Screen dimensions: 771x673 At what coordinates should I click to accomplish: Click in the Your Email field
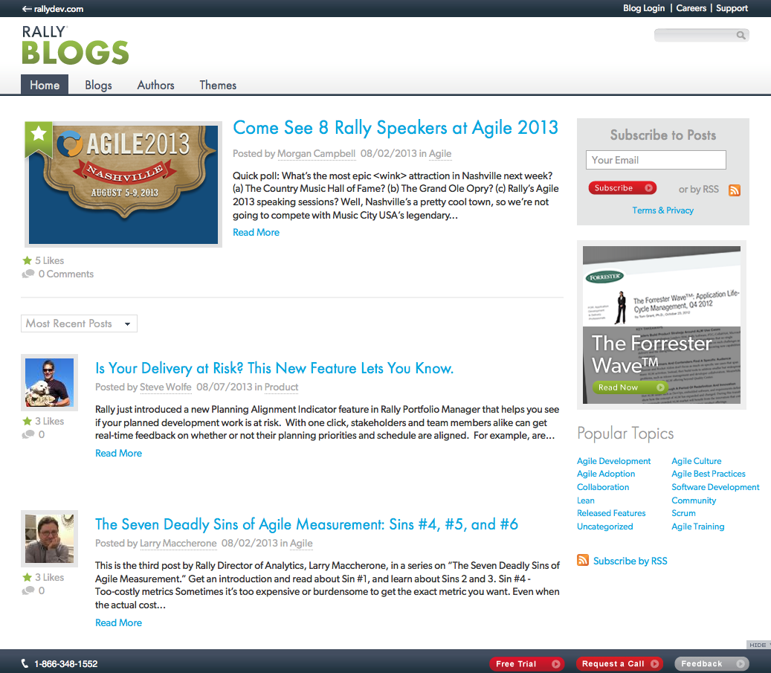click(x=655, y=160)
